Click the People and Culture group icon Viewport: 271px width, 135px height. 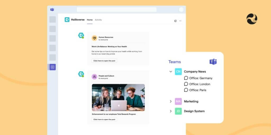pyautogui.click(x=94, y=77)
